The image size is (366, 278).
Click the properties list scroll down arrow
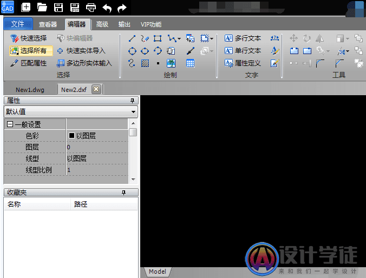tap(133, 180)
